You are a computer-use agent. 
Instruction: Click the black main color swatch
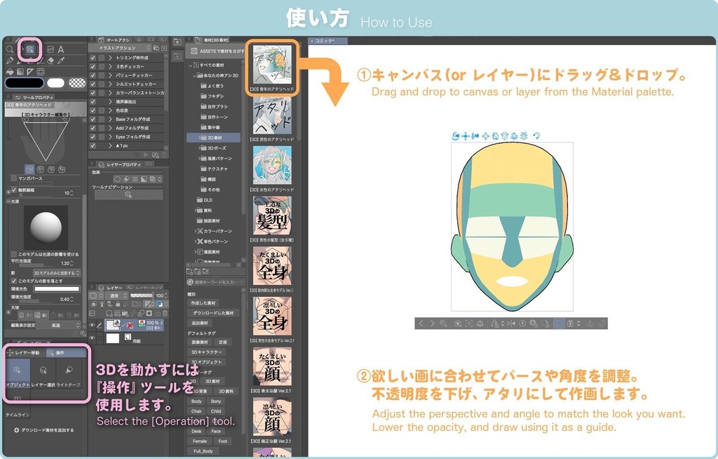(x=25, y=83)
